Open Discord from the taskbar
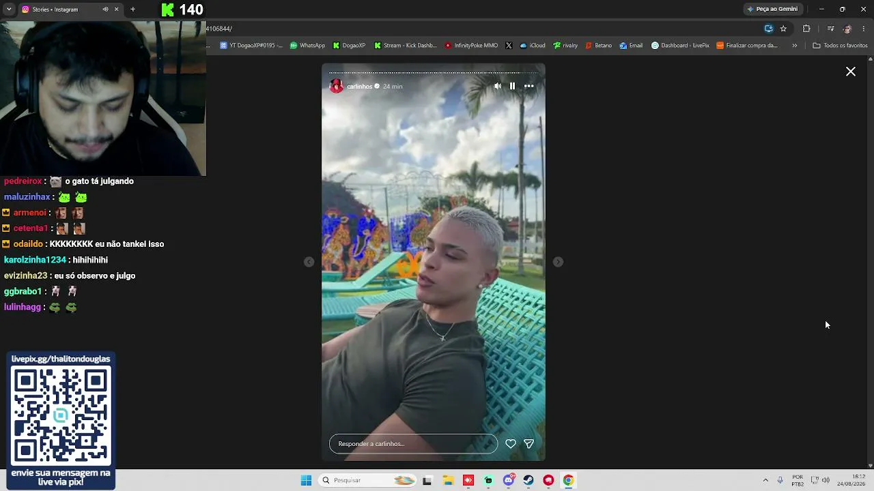The height and width of the screenshot is (491, 874). [508, 480]
